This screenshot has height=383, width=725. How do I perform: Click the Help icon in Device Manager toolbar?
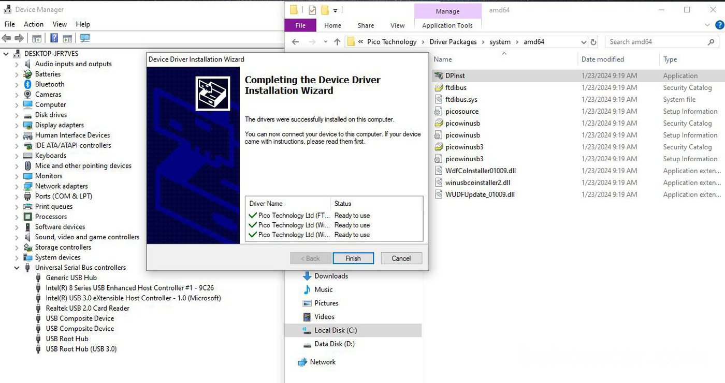click(x=54, y=38)
